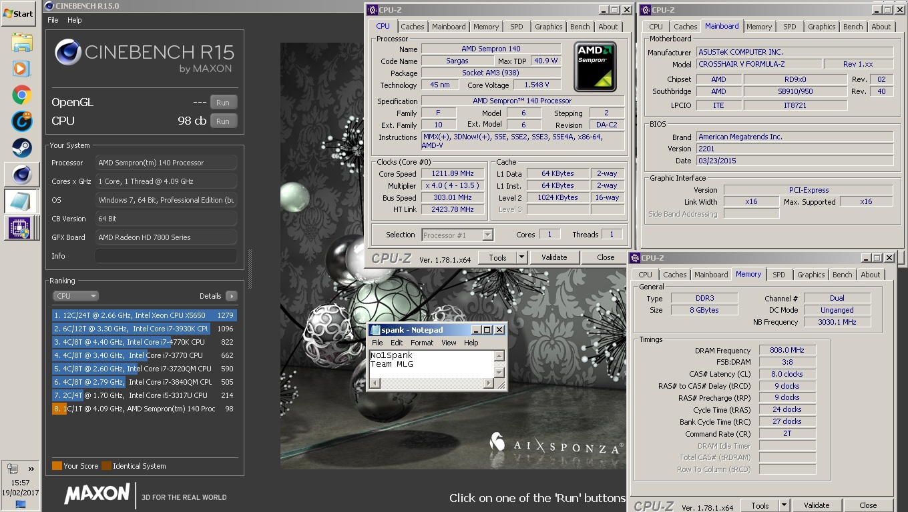Open the CPU ranking dropdown in Cinebench
Viewport: 908px width, 512px height.
(76, 296)
